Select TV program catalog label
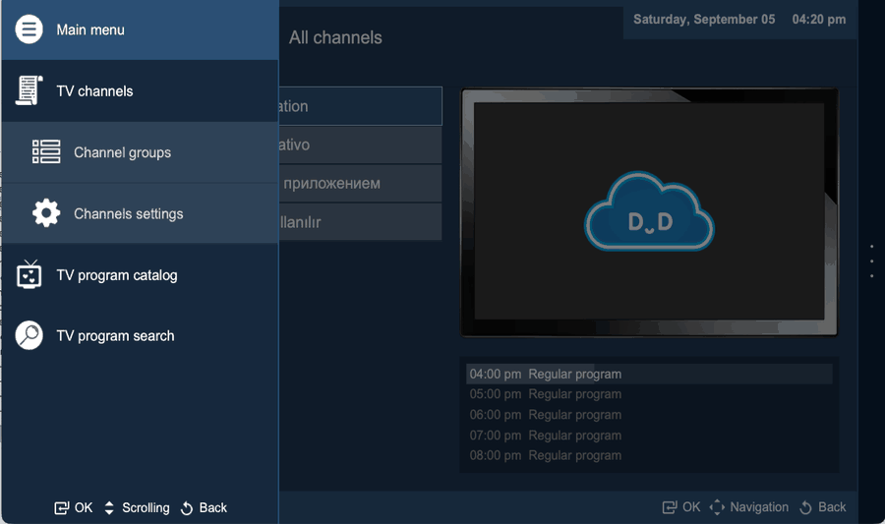 click(x=117, y=275)
